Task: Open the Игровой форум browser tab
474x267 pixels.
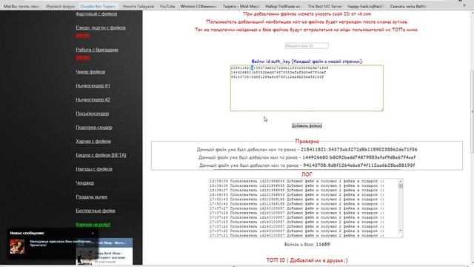Action: 60,7
